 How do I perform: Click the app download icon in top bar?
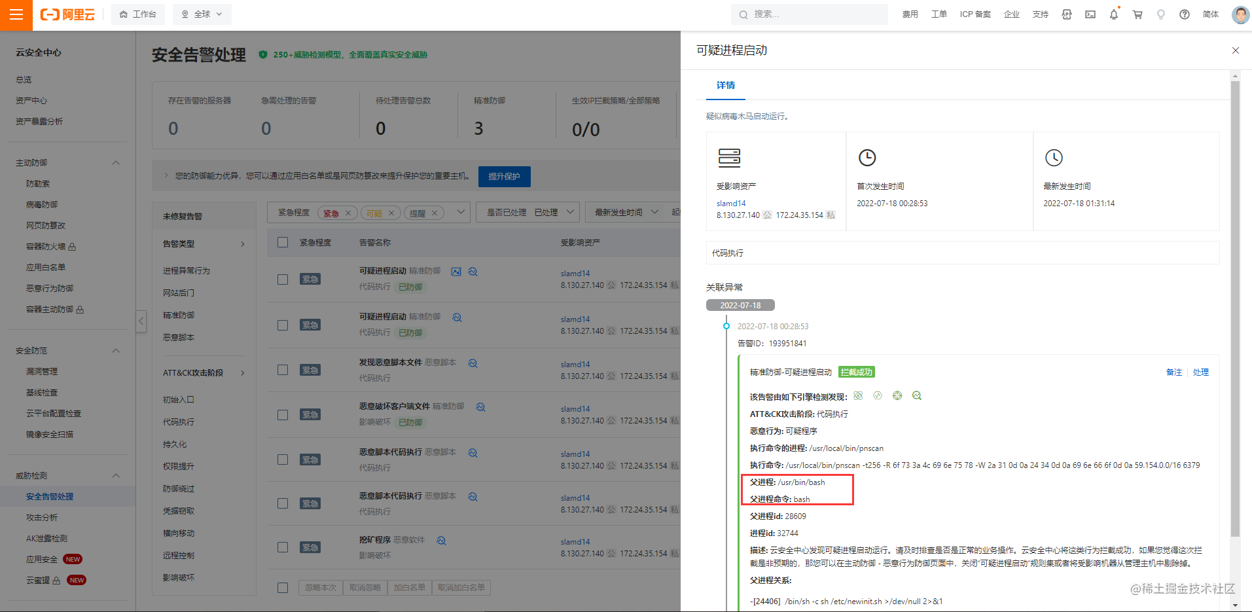coord(1067,14)
